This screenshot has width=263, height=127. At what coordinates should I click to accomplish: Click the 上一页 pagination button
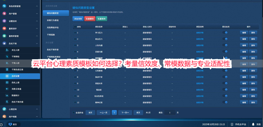click(104, 113)
